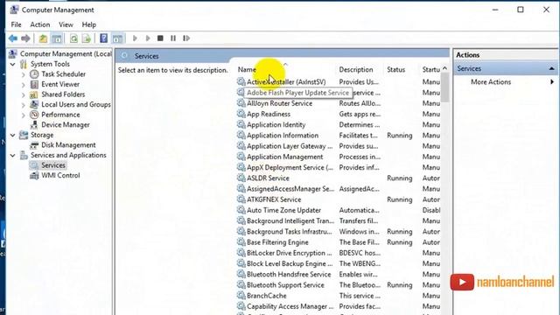Expand the Event Viewer node
Screen dimensions: 560x315
24,85
